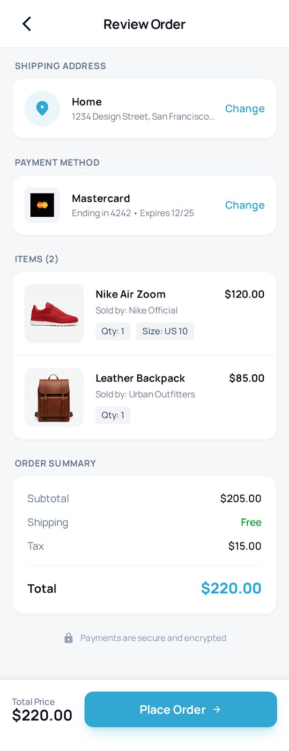The width and height of the screenshot is (289, 751).
Task: Change the payment method
Action: coord(245,205)
